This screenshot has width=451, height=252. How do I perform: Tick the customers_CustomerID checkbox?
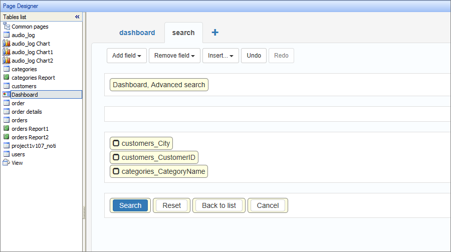[116, 157]
